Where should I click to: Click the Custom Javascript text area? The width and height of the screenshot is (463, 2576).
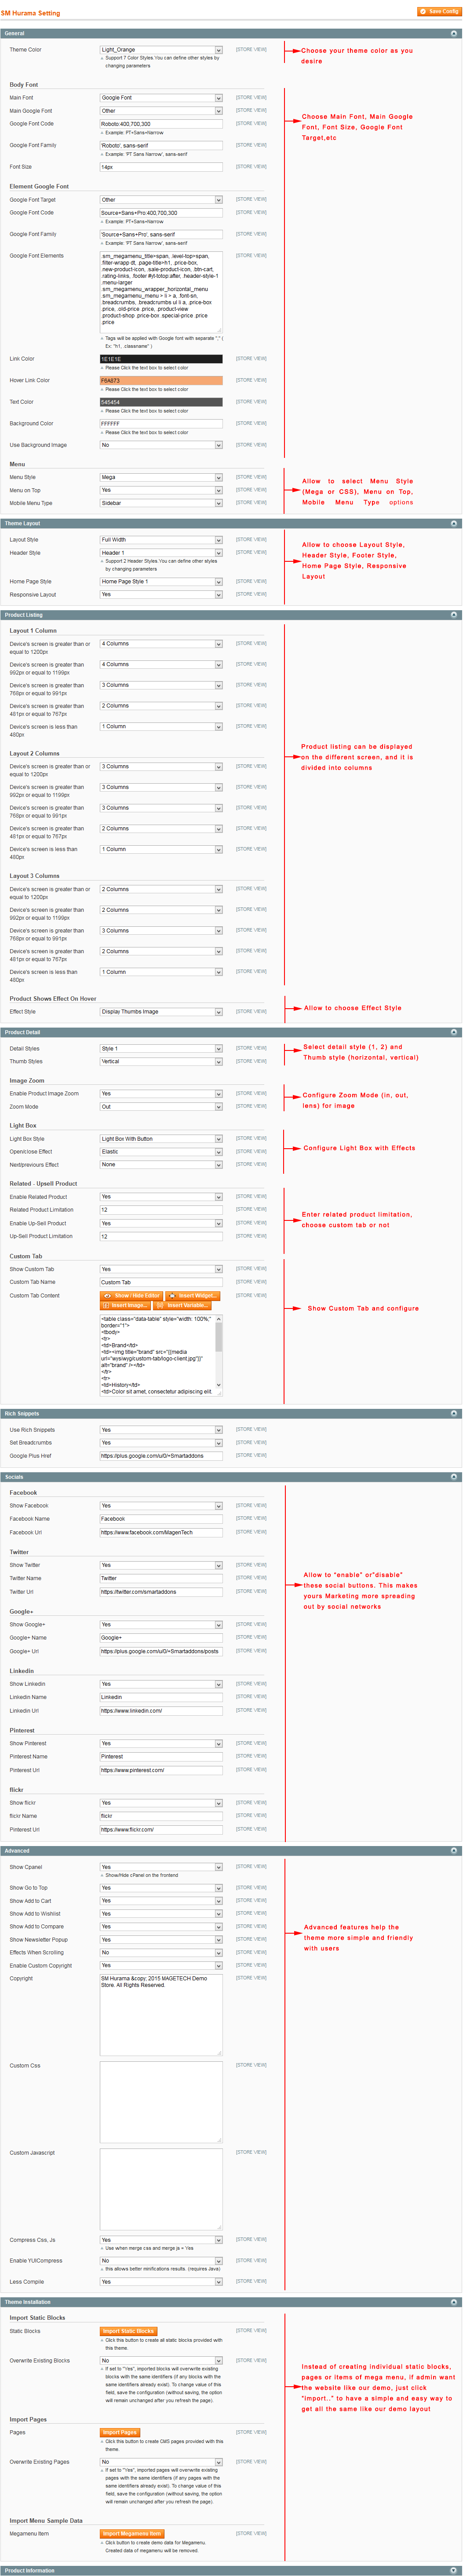[x=160, y=2189]
